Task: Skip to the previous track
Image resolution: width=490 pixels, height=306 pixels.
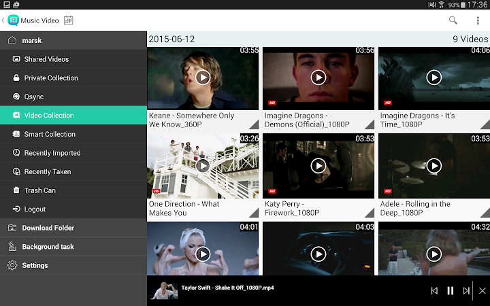Action: tap(434, 291)
